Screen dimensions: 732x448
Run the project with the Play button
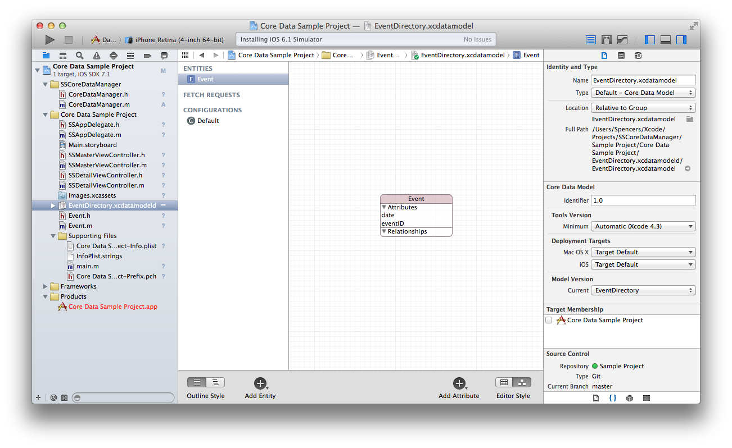pos(50,40)
